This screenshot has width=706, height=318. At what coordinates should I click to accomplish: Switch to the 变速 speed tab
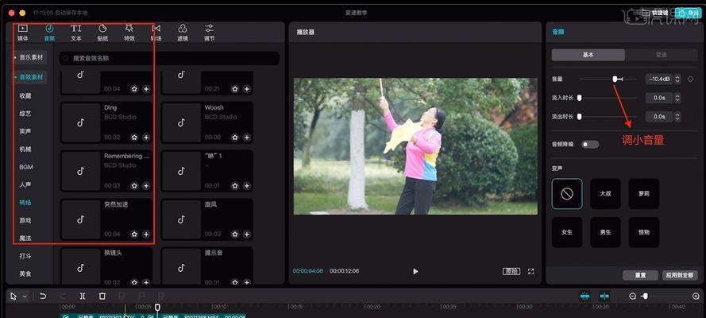661,55
